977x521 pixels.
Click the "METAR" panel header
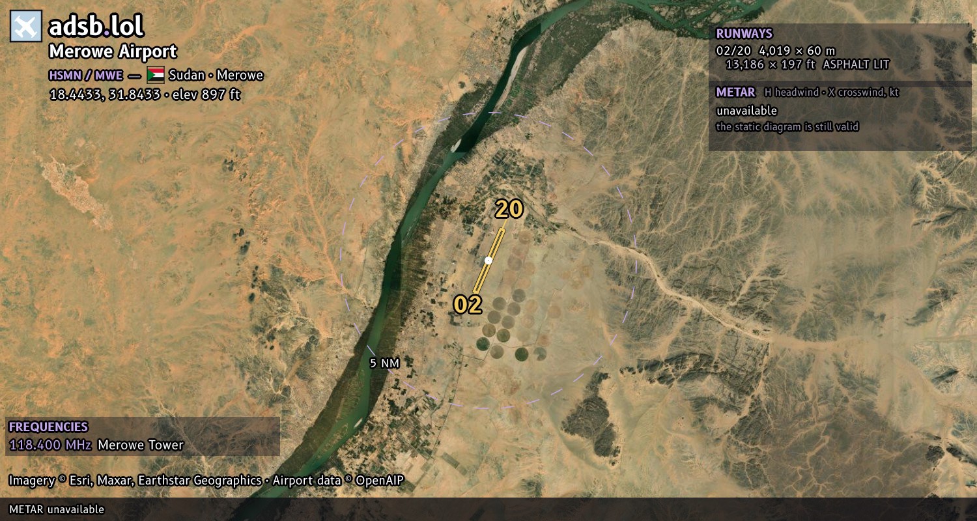coord(736,92)
